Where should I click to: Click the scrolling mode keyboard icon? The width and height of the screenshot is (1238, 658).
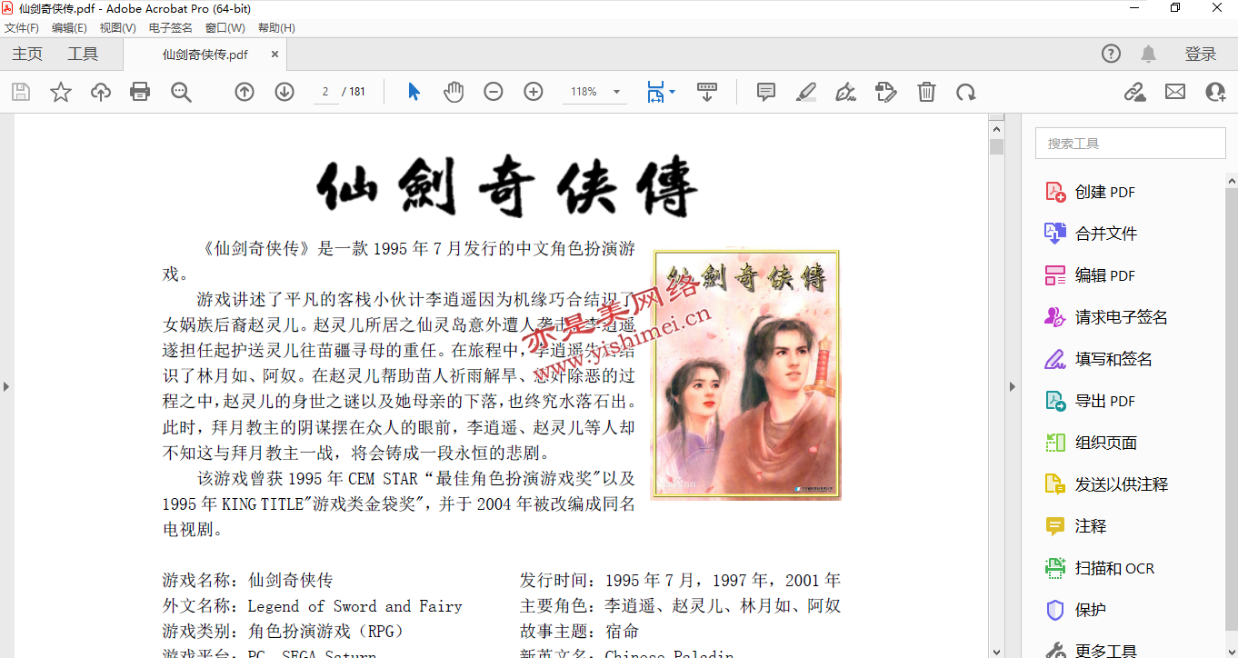point(707,92)
